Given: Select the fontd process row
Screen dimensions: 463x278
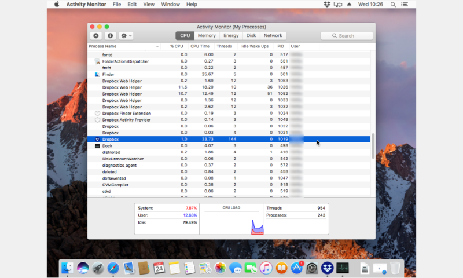Looking at the screenshot, I should tap(229, 54).
